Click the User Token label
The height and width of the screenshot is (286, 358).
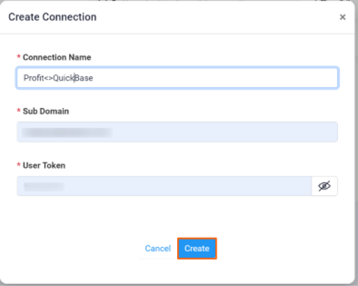[x=44, y=165]
